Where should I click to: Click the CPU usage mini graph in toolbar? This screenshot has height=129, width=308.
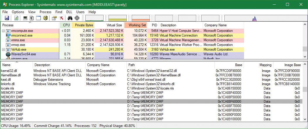pyautogui.click(x=94, y=18)
